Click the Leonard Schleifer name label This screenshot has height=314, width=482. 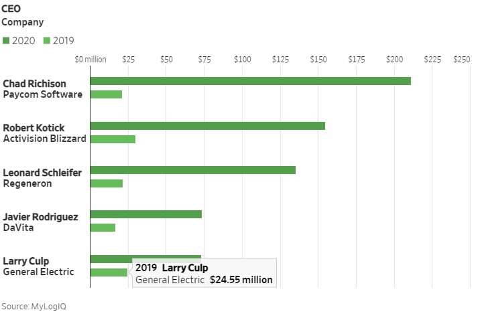(42, 173)
